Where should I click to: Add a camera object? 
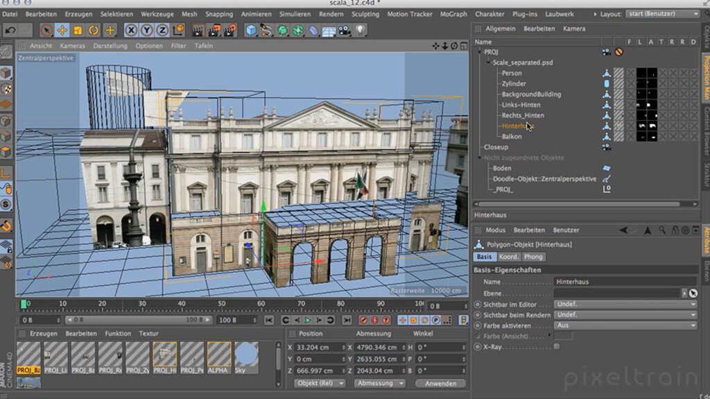[345, 31]
